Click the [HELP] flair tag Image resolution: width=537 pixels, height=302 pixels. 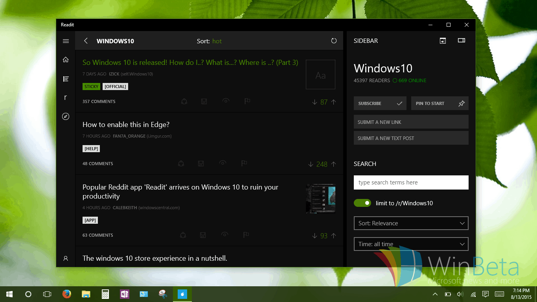tap(91, 149)
